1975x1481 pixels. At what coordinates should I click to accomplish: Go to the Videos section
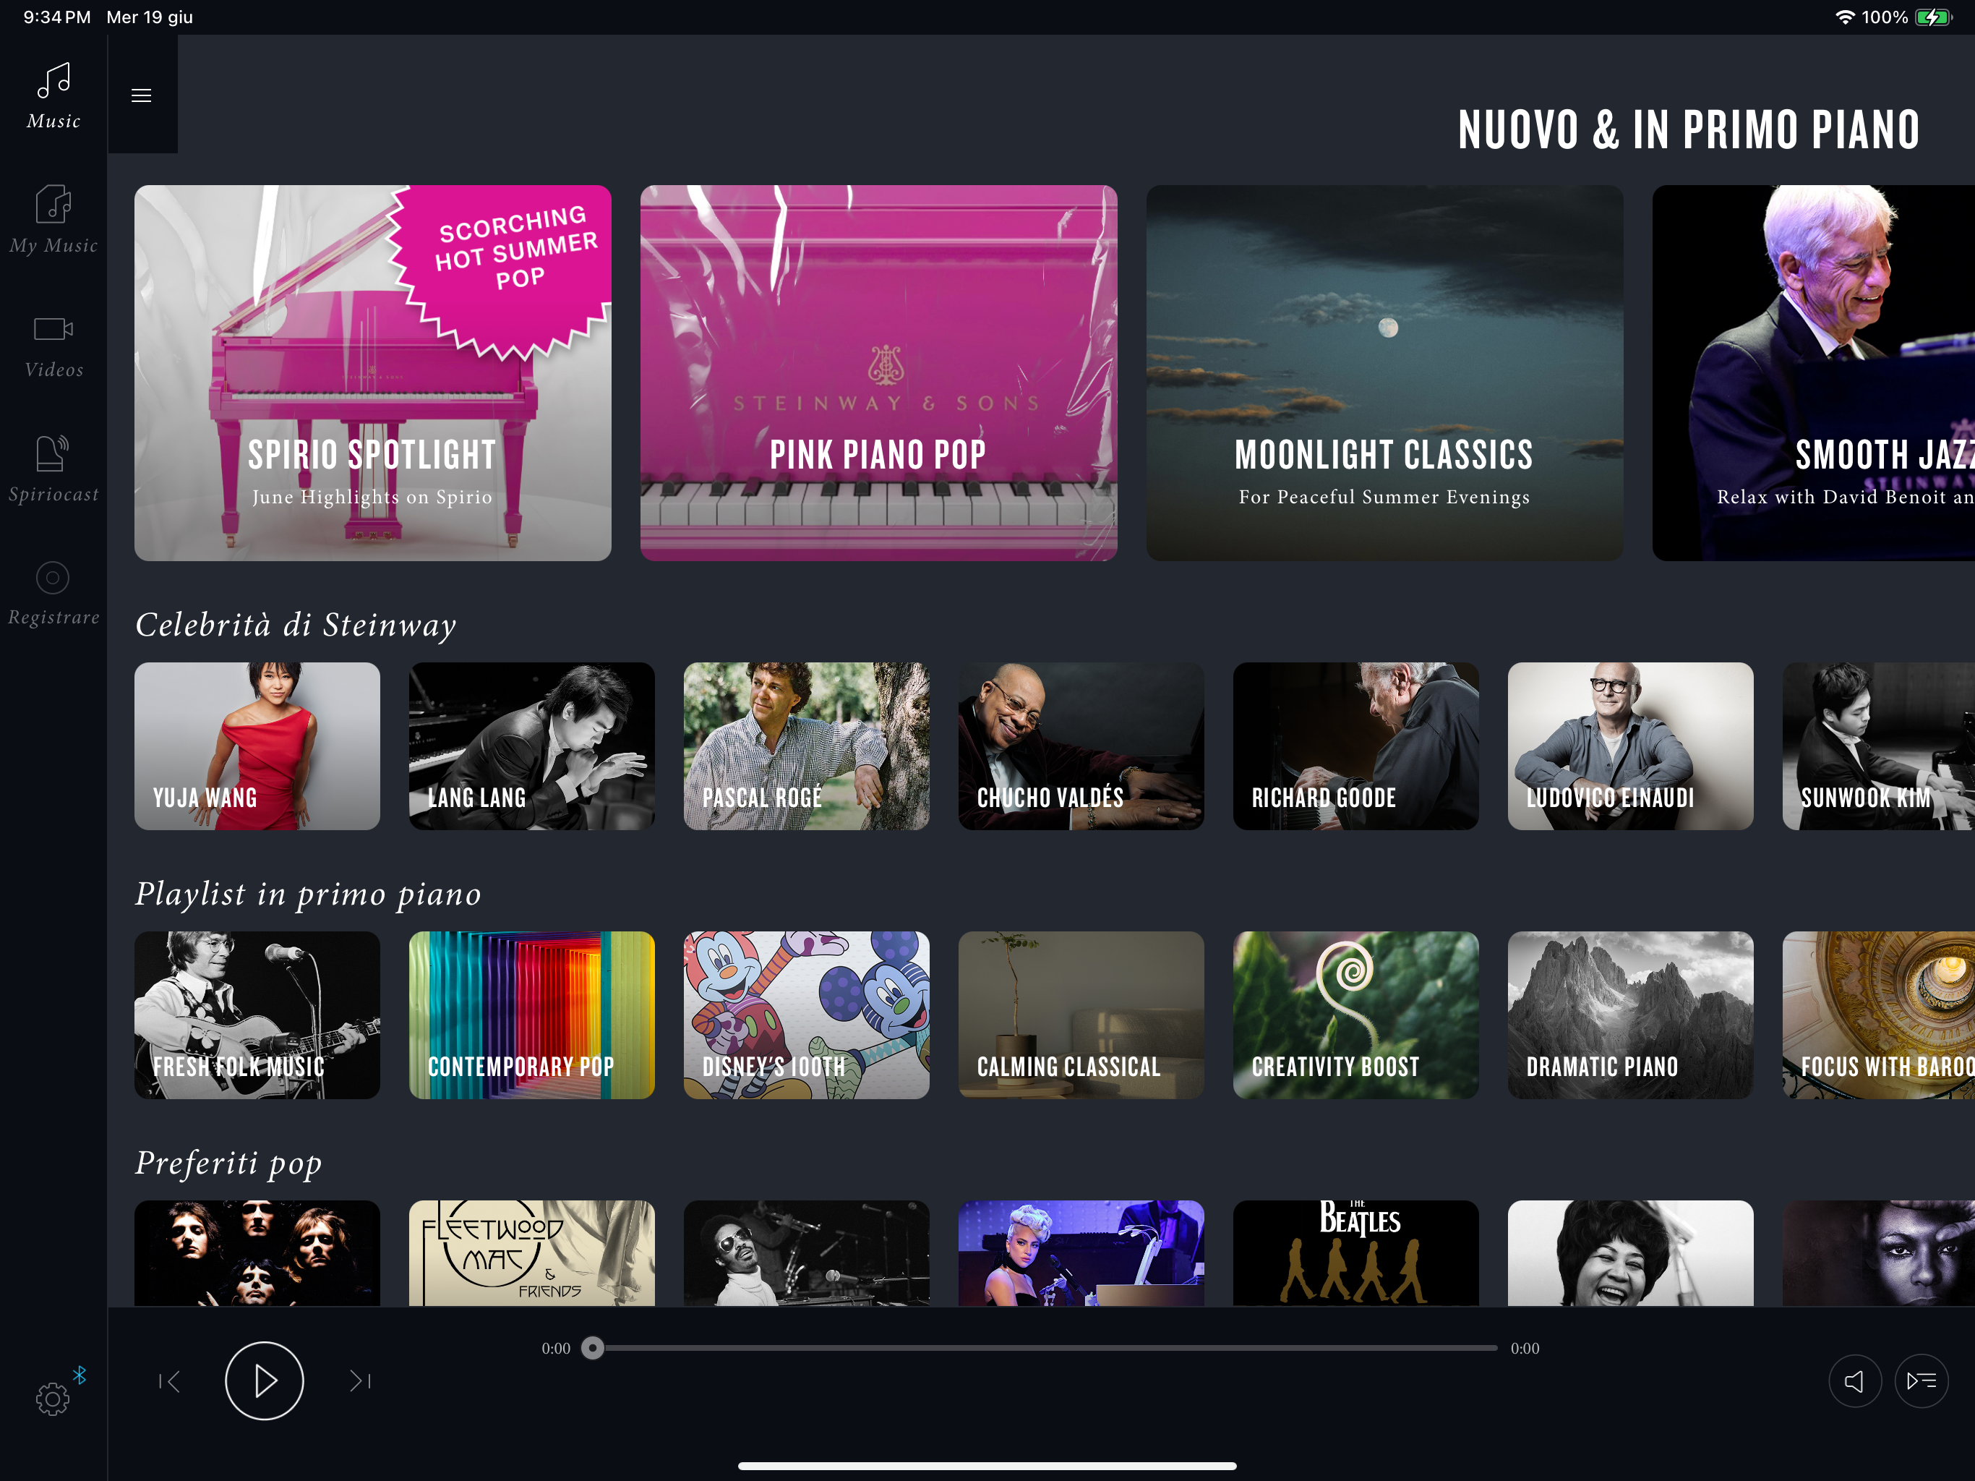[53, 346]
